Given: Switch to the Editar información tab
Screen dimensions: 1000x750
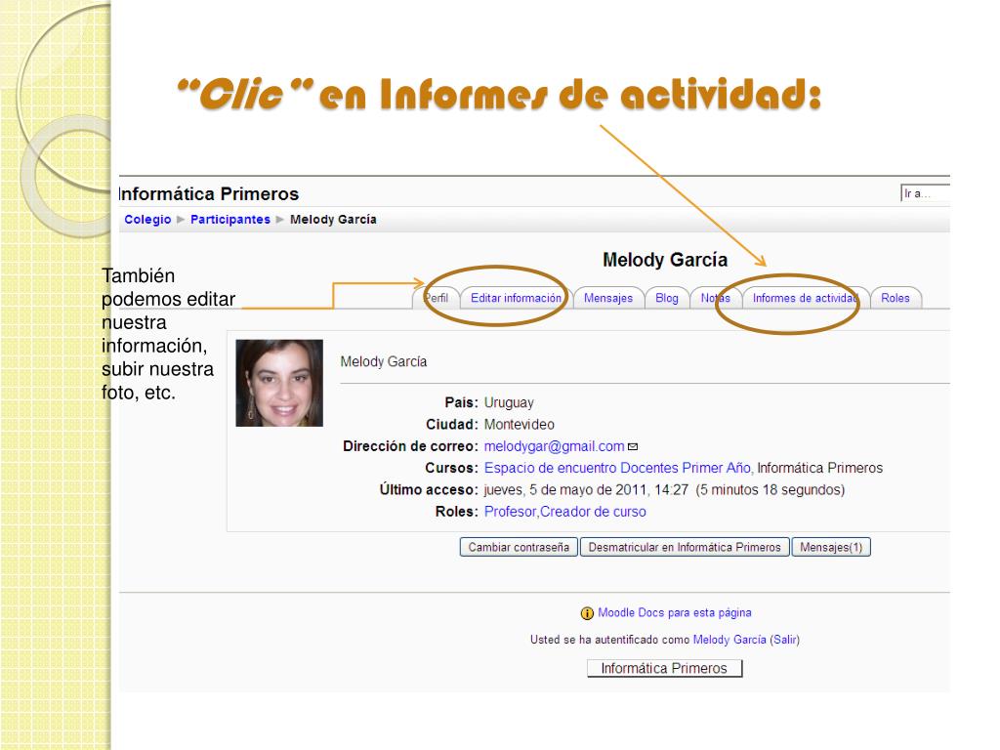Looking at the screenshot, I should tap(516, 298).
